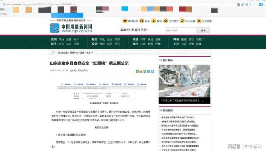The image size is (266, 151).
Task: Open the 执法 navigation link
Action: [x=135, y=44]
